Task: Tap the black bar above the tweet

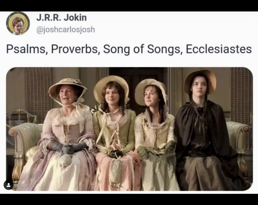Action: 129,6
